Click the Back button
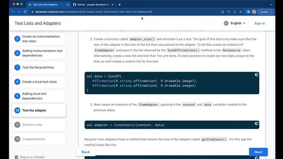This screenshot has width=283, height=159. coord(86,152)
